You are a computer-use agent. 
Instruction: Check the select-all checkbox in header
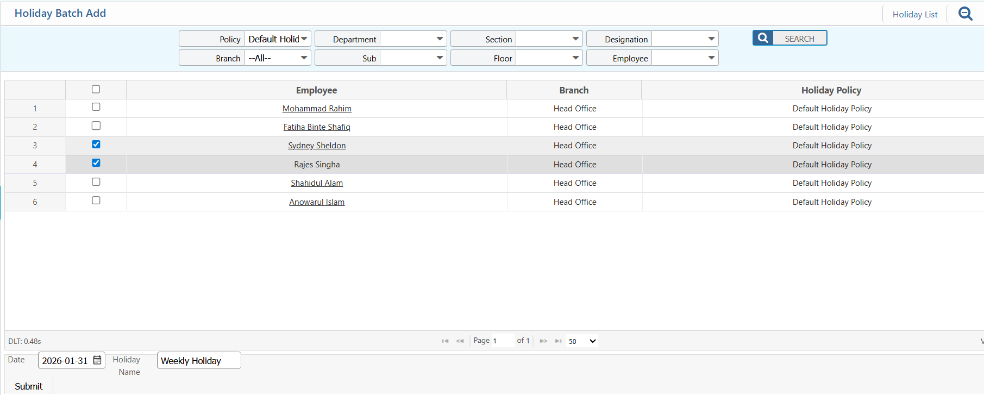pyautogui.click(x=96, y=90)
